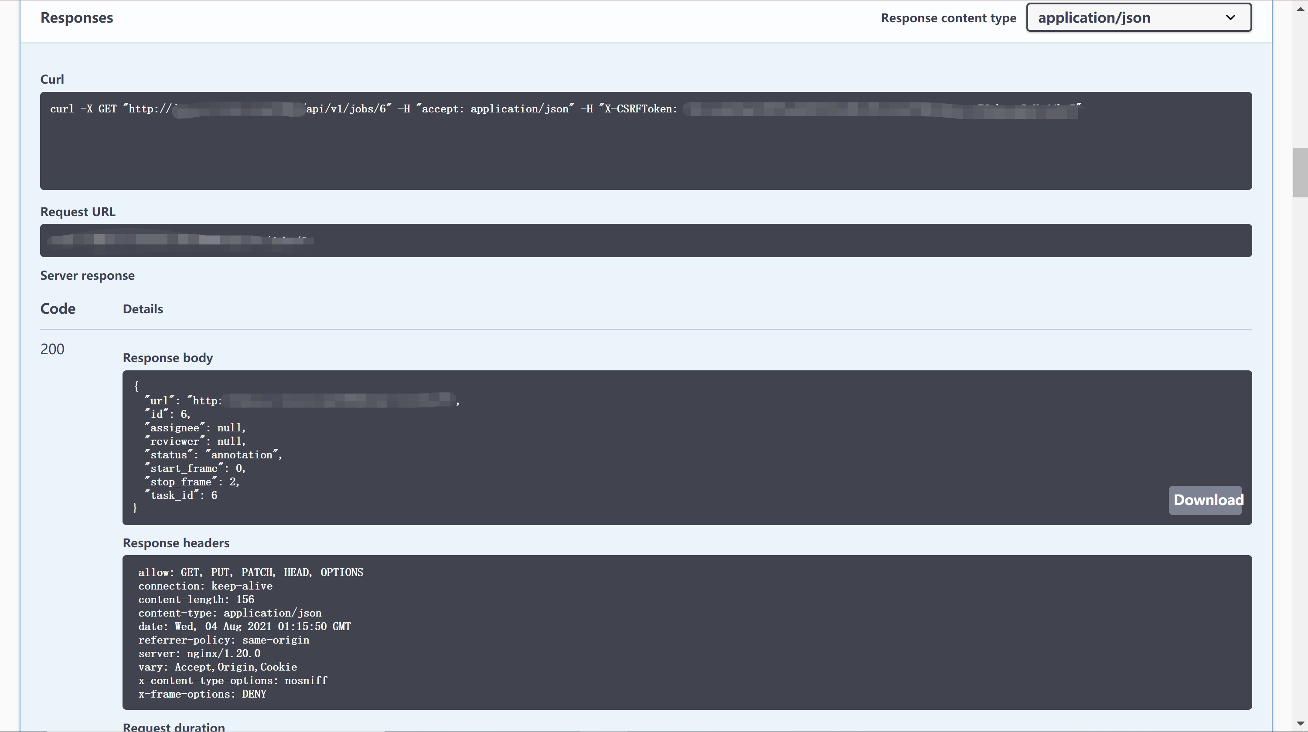Click the "status": "annotation" line in response body

(x=213, y=455)
